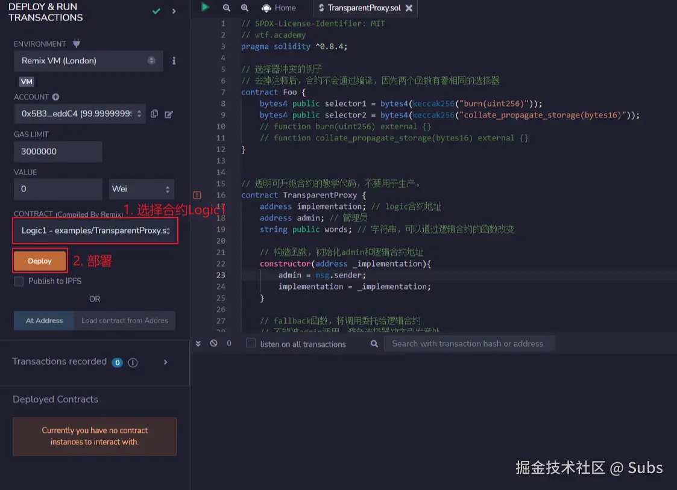The height and width of the screenshot is (490, 677).
Task: Click the gas limit field showing 3000000
Action: pos(58,152)
